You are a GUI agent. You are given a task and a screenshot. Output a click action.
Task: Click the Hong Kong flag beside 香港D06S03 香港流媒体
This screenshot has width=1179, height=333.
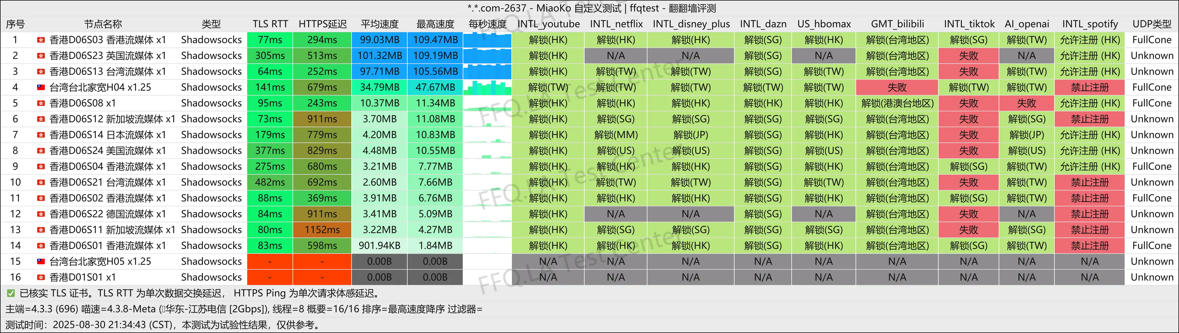click(x=41, y=40)
